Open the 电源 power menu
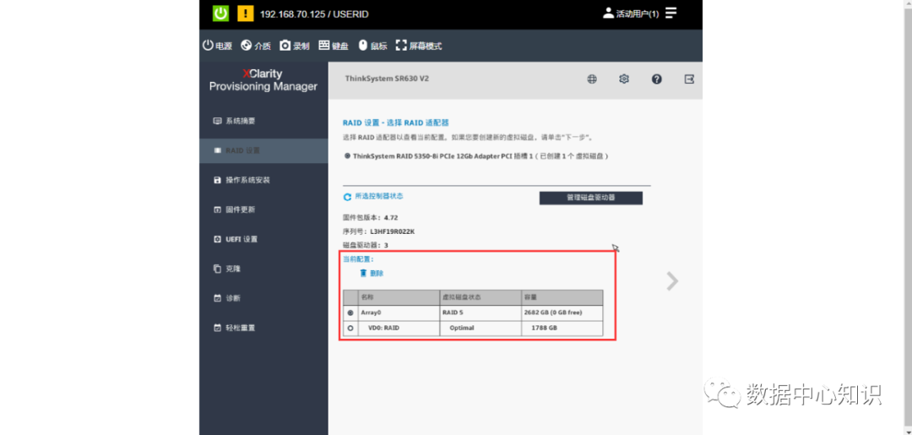This screenshot has width=912, height=435. 218,46
